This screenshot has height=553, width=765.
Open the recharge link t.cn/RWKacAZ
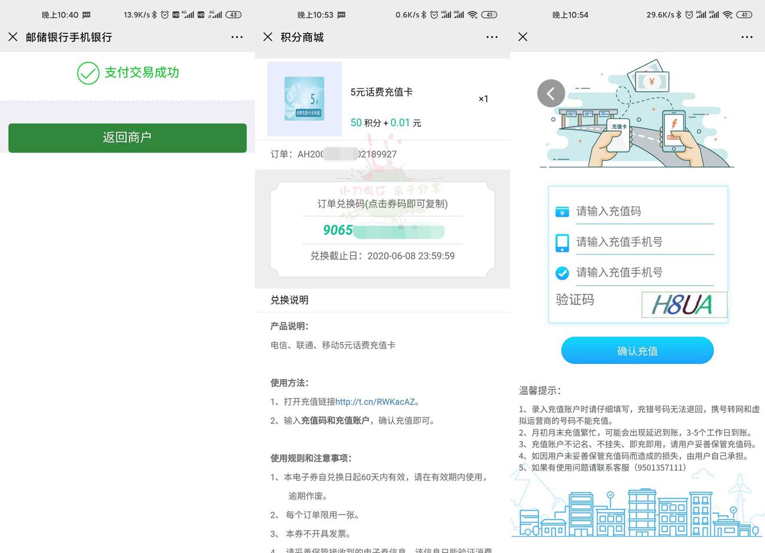pos(375,402)
